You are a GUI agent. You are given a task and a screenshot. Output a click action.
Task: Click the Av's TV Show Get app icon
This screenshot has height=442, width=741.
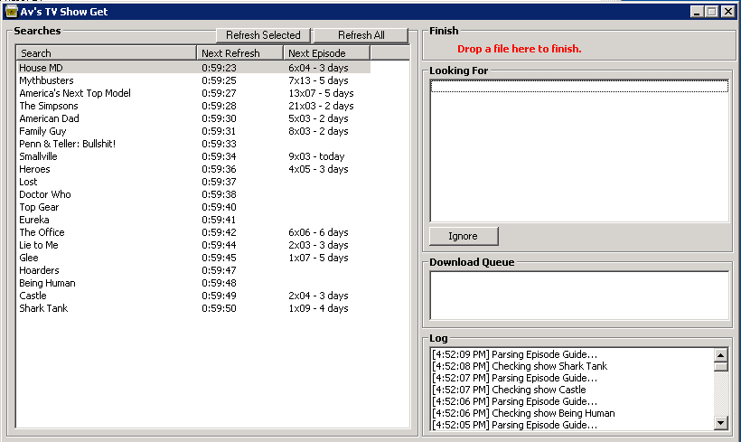point(12,12)
